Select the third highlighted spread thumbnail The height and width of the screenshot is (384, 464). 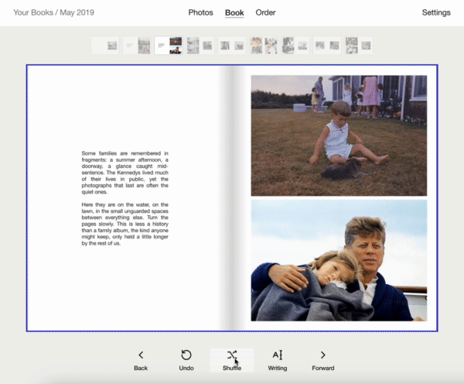point(169,46)
